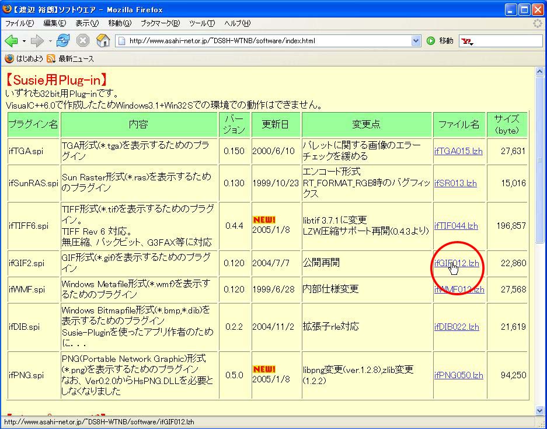Download the ifWMF012.lzh file
The image size is (547, 429).
pyautogui.click(x=459, y=290)
